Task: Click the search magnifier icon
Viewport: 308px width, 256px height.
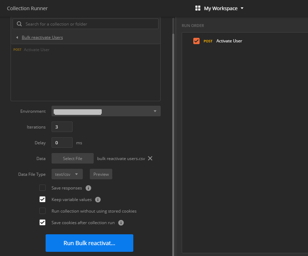Action: click(19, 24)
